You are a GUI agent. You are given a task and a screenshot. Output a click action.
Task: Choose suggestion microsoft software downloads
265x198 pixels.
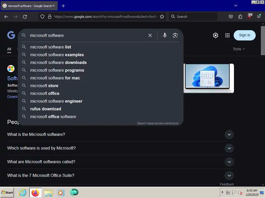101,62
